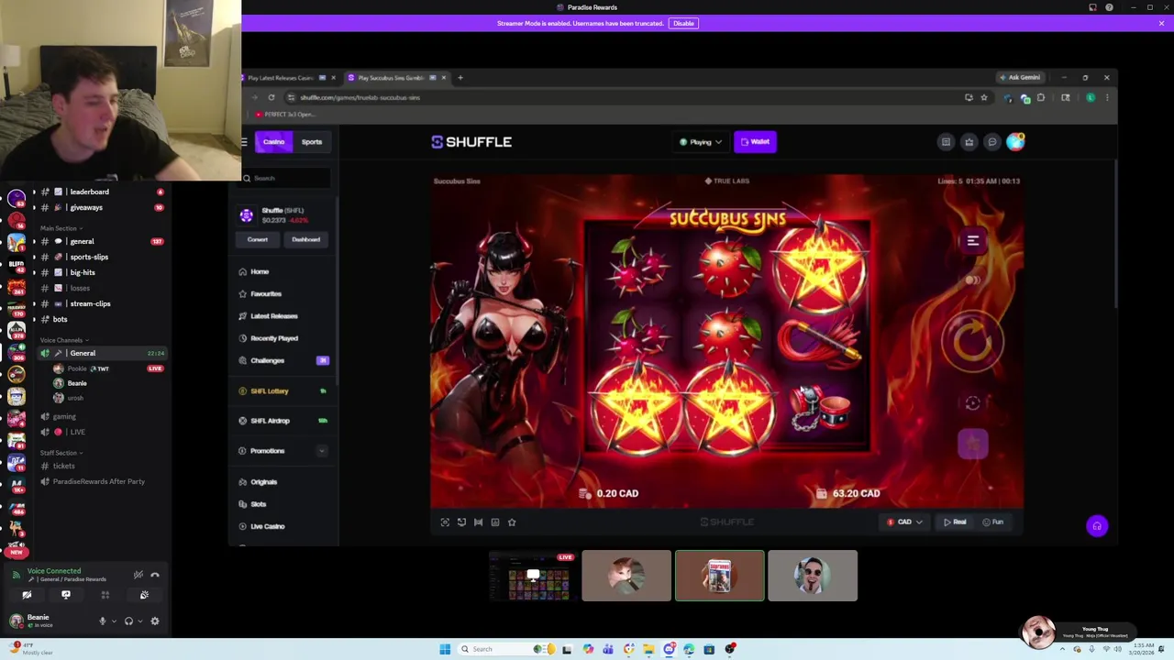
Task: Click Ask Gemini in browser
Action: click(1020, 78)
